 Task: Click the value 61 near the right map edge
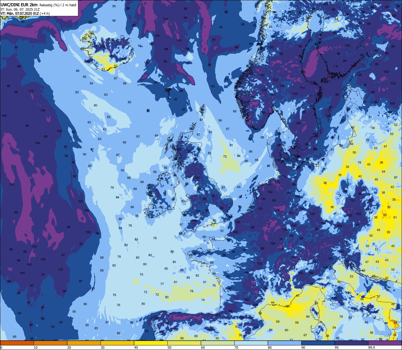tap(395, 217)
